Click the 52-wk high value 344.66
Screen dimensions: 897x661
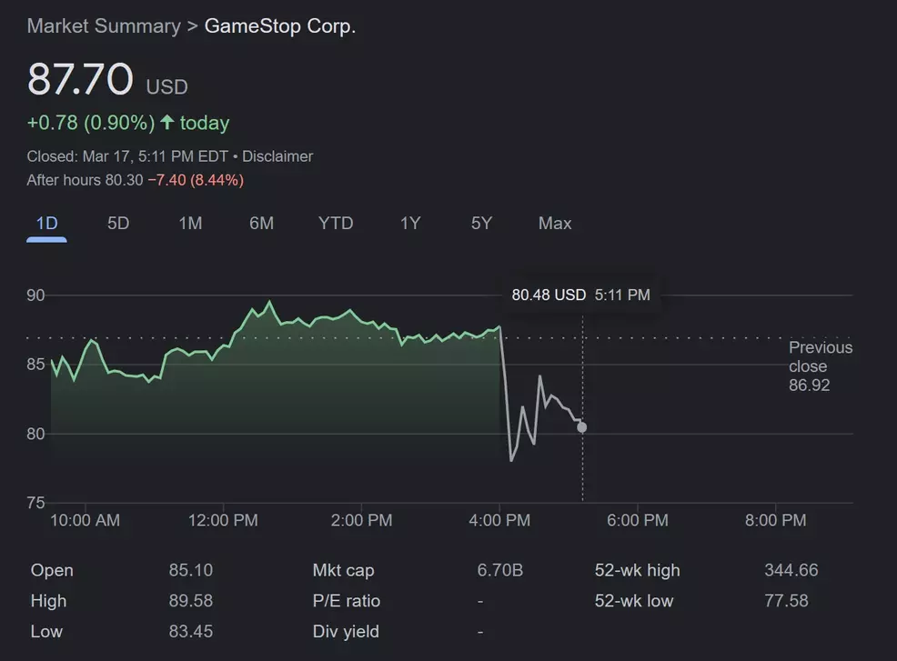[x=791, y=570]
